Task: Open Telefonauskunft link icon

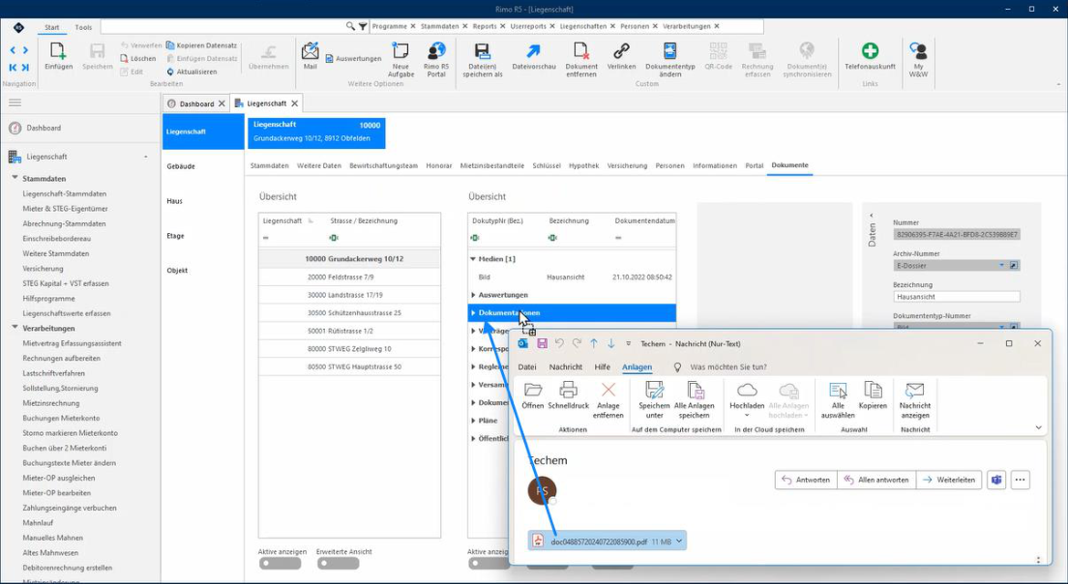Action: [x=870, y=51]
